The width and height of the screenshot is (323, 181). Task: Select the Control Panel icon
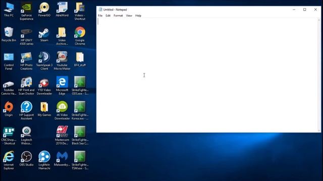coord(9,61)
